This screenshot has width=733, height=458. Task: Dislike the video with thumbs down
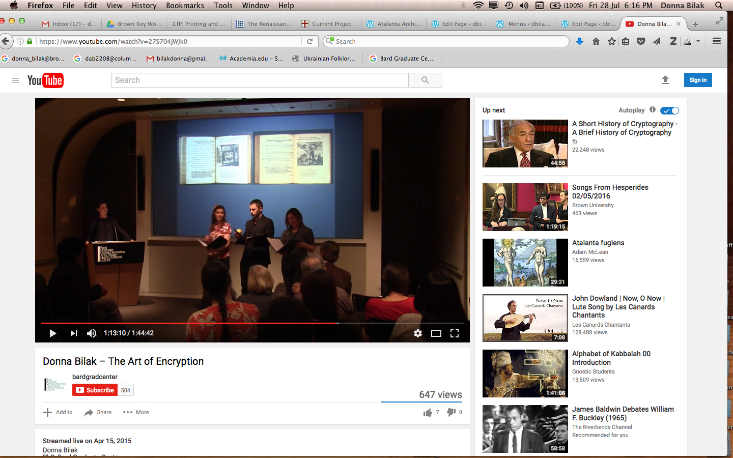[x=451, y=412]
